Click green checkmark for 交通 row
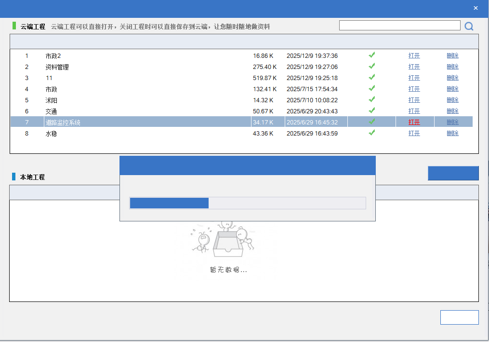 pyautogui.click(x=372, y=111)
